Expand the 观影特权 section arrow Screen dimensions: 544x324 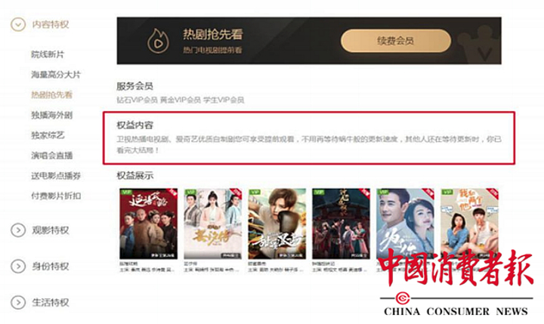pos(18,230)
